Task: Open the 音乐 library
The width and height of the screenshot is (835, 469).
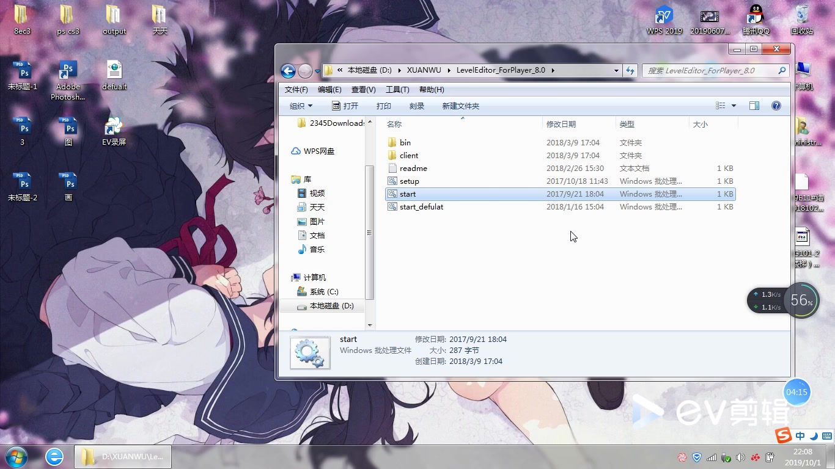Action: pyautogui.click(x=311, y=250)
